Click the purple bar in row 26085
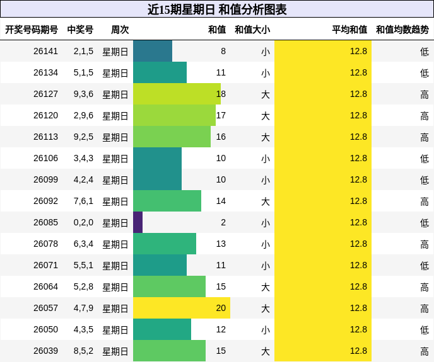The image size is (434, 362). (138, 222)
